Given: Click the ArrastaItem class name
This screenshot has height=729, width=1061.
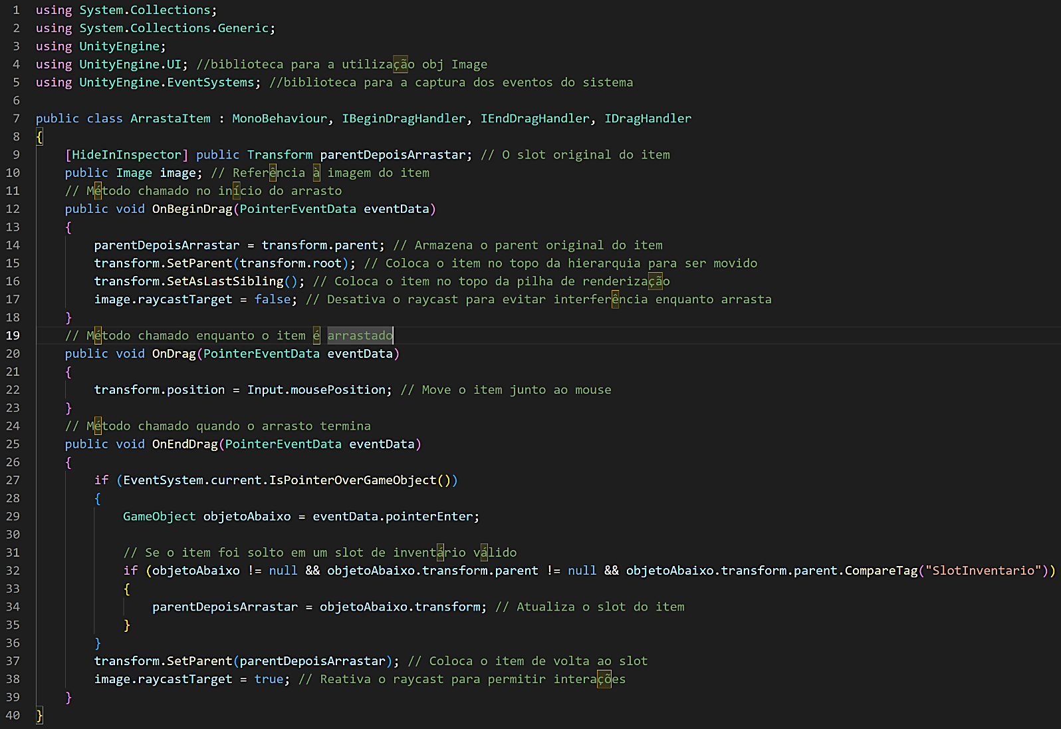Looking at the screenshot, I should click(170, 118).
